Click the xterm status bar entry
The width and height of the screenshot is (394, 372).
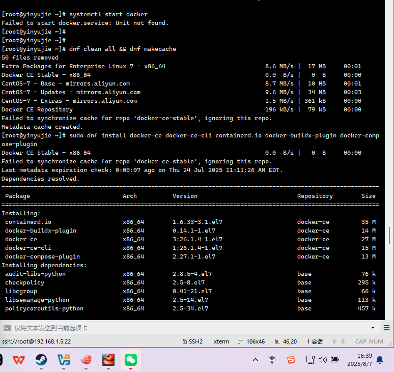click(221, 341)
